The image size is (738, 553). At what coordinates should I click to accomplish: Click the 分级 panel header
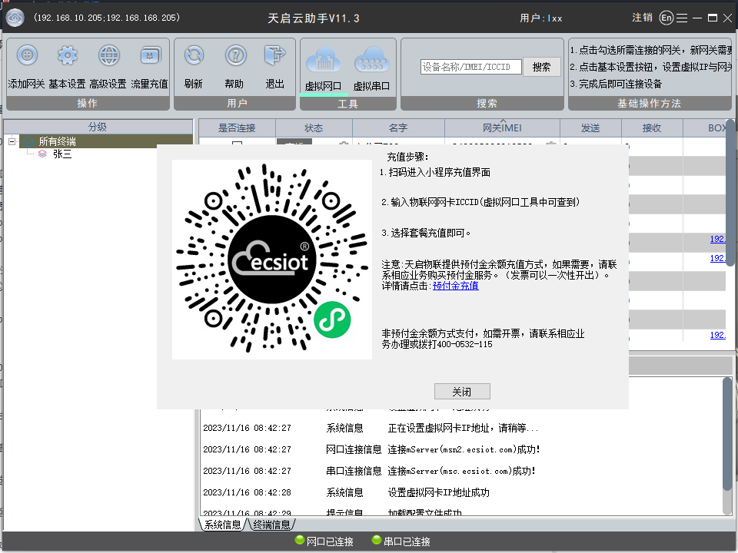(x=98, y=127)
